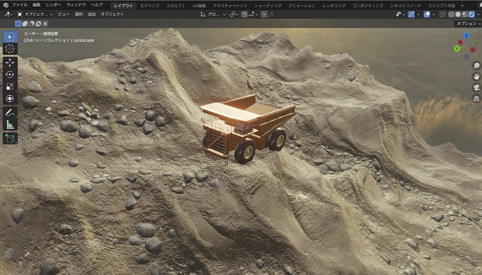Expand gizmo options arrow

[x=418, y=14]
